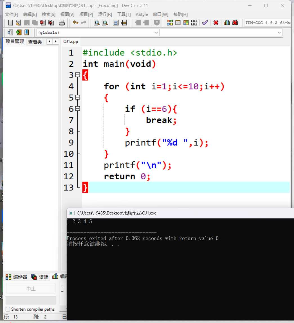The height and width of the screenshot is (323, 294).
Task: Open the 窗口[W] menu
Action: tap(161, 14)
